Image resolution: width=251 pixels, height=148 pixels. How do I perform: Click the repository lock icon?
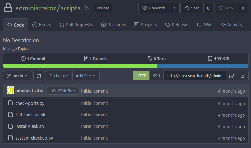click(x=8, y=8)
